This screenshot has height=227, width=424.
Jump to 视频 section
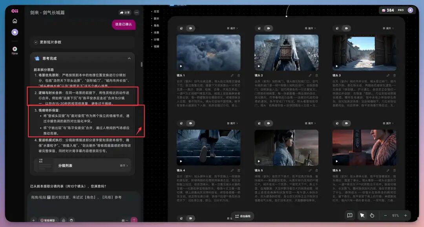tap(156, 46)
